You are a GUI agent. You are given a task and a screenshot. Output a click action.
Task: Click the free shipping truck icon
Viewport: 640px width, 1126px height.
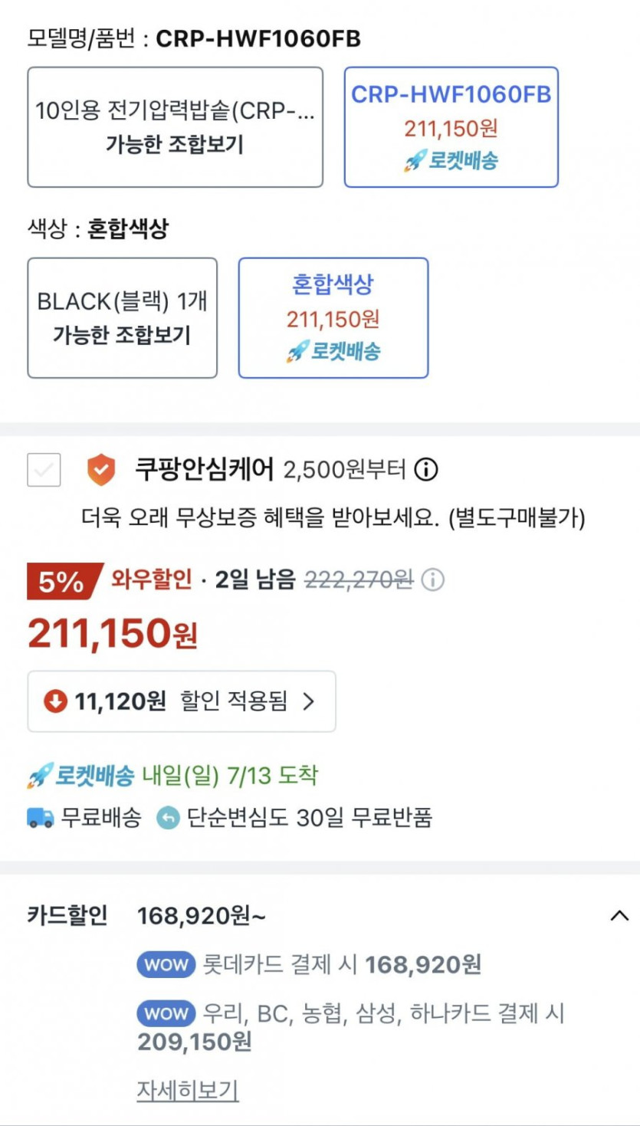41,818
